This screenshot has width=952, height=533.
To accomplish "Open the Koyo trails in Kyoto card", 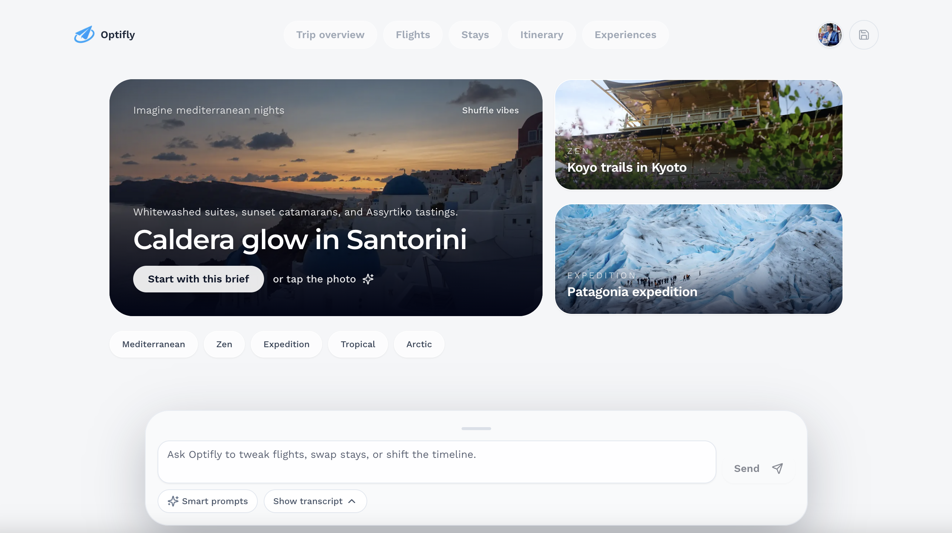I will click(698, 135).
